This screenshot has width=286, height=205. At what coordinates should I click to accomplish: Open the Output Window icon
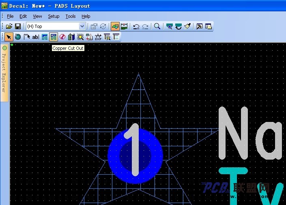[199, 26]
